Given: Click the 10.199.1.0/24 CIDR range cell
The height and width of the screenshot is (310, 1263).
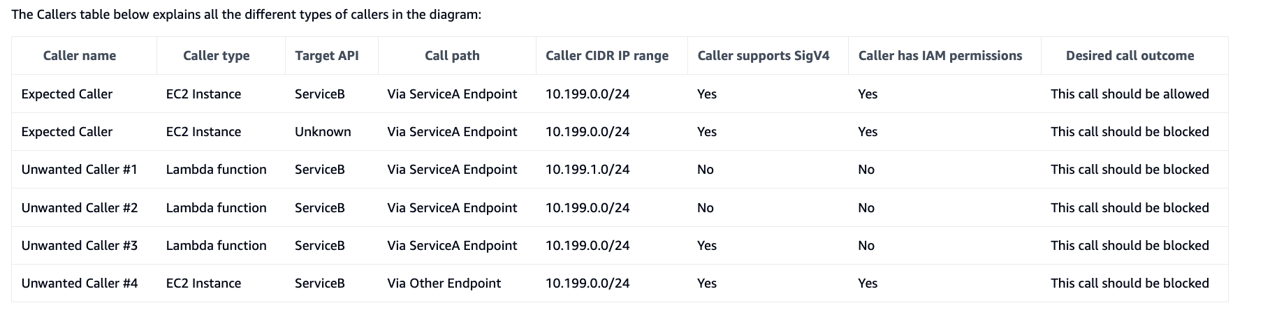Looking at the screenshot, I should click(x=587, y=170).
